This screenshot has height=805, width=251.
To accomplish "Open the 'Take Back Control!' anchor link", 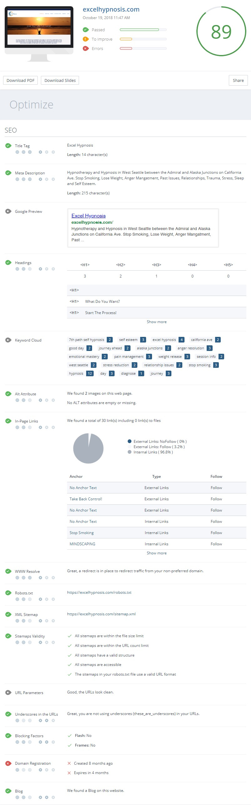I will [86, 499].
